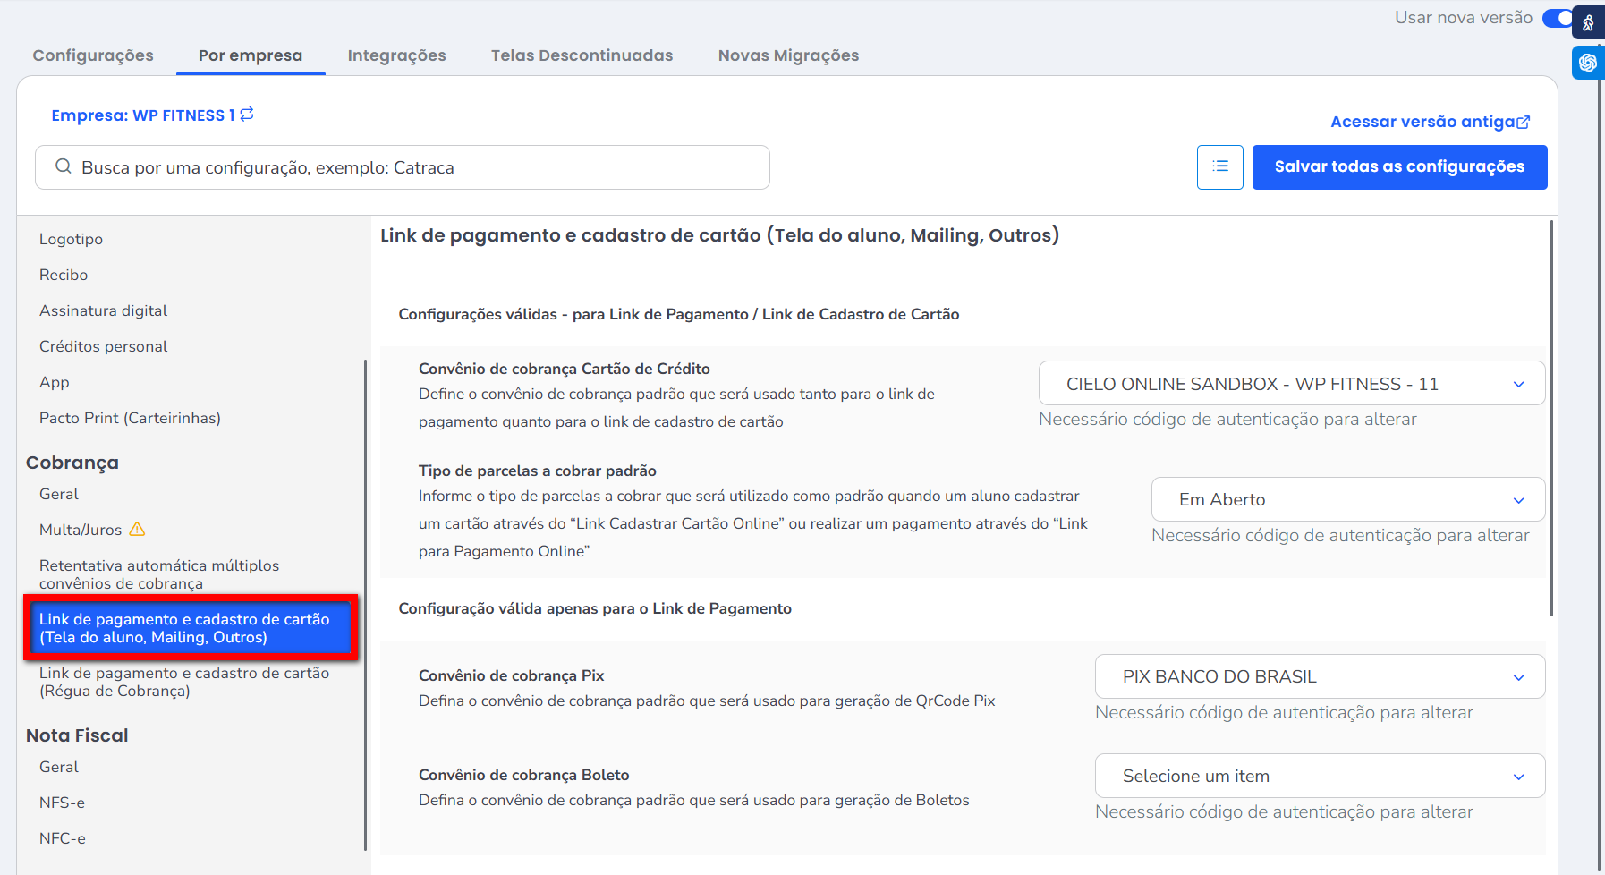Switch to the Integrações tab
Screen dimensions: 1605x875
point(396,55)
